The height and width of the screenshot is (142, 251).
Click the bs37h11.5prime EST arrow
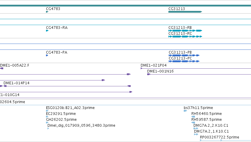pos(185,111)
